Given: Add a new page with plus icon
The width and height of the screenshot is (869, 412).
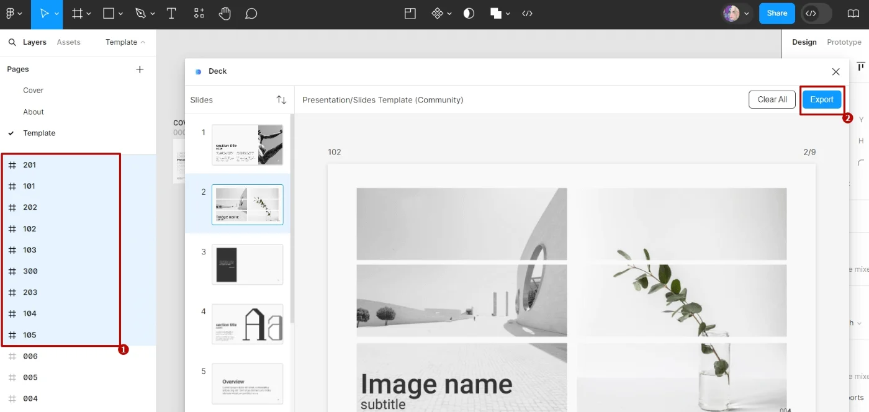Looking at the screenshot, I should pos(140,69).
